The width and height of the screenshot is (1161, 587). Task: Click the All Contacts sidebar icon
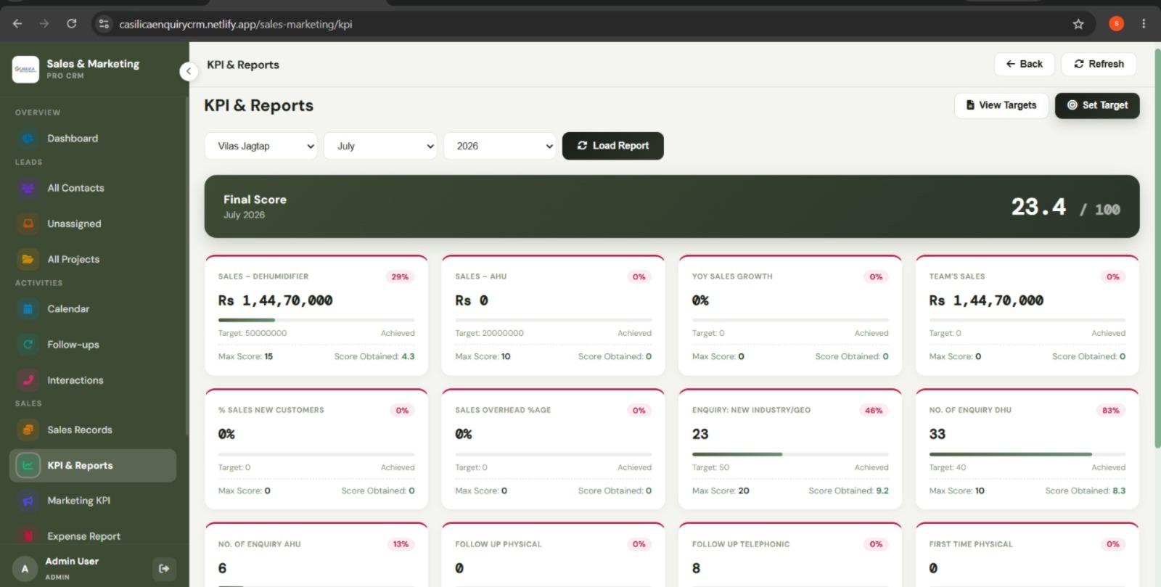click(28, 188)
